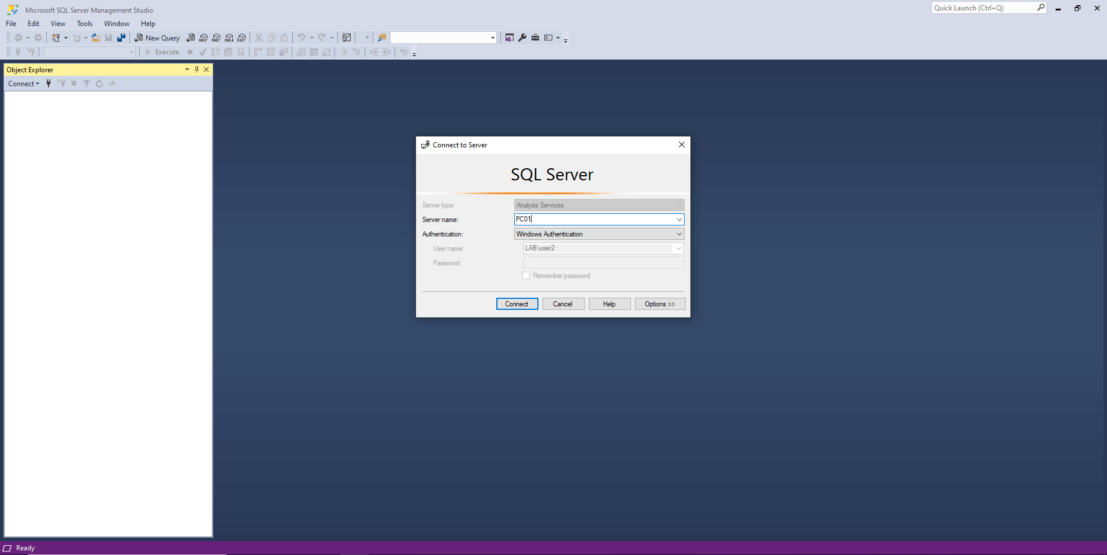This screenshot has width=1107, height=555.
Task: Expand the User name dropdown
Action: pos(679,248)
